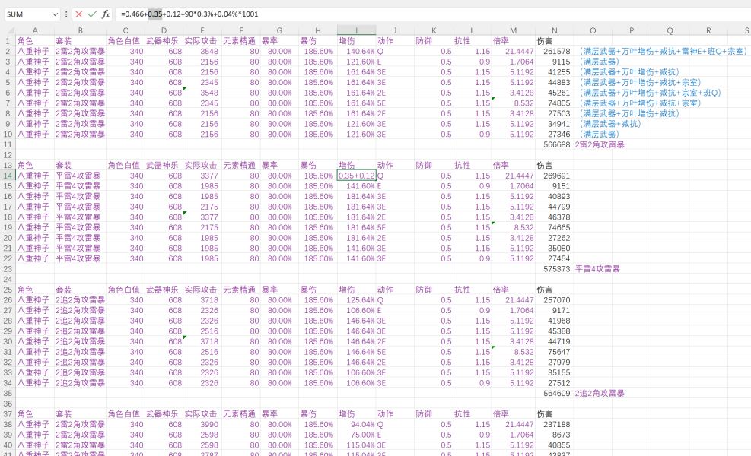Click cell with green error triangle in D6
Screen dimensions: 751x456
tap(164, 93)
